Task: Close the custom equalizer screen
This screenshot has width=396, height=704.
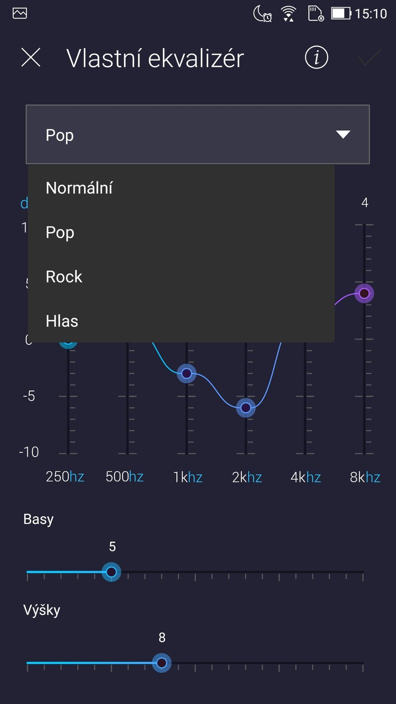Action: (31, 57)
